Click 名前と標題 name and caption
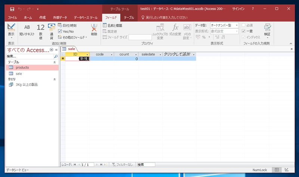The height and width of the screenshot is (177, 299). [112, 25]
